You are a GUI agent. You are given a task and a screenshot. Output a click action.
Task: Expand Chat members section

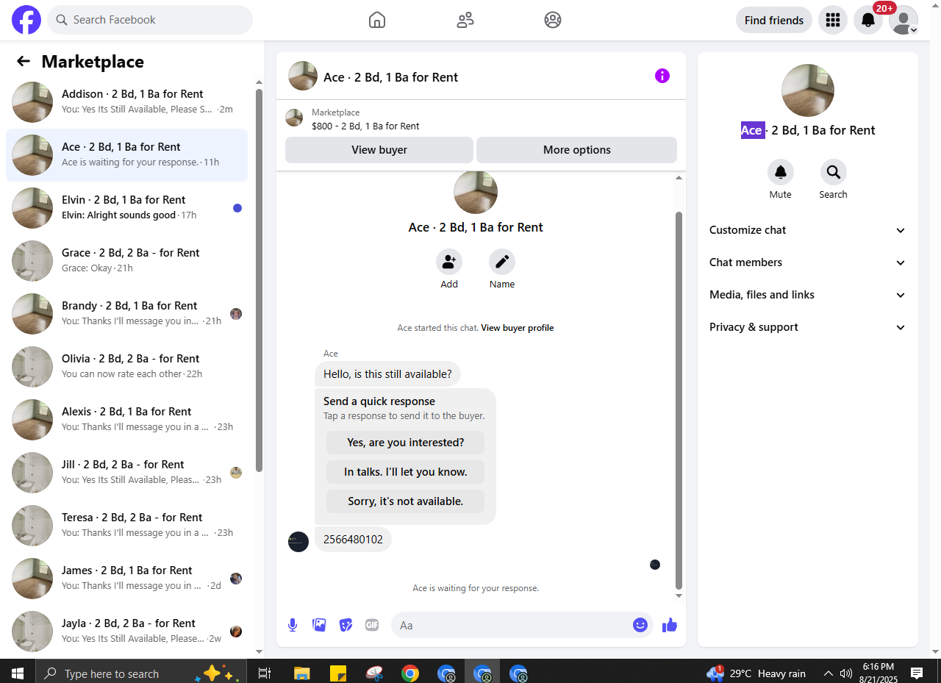pyautogui.click(x=808, y=262)
